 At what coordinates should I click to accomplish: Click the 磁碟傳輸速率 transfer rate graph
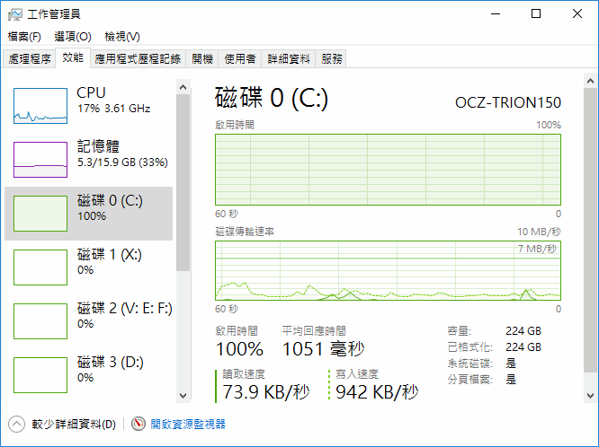pos(388,269)
